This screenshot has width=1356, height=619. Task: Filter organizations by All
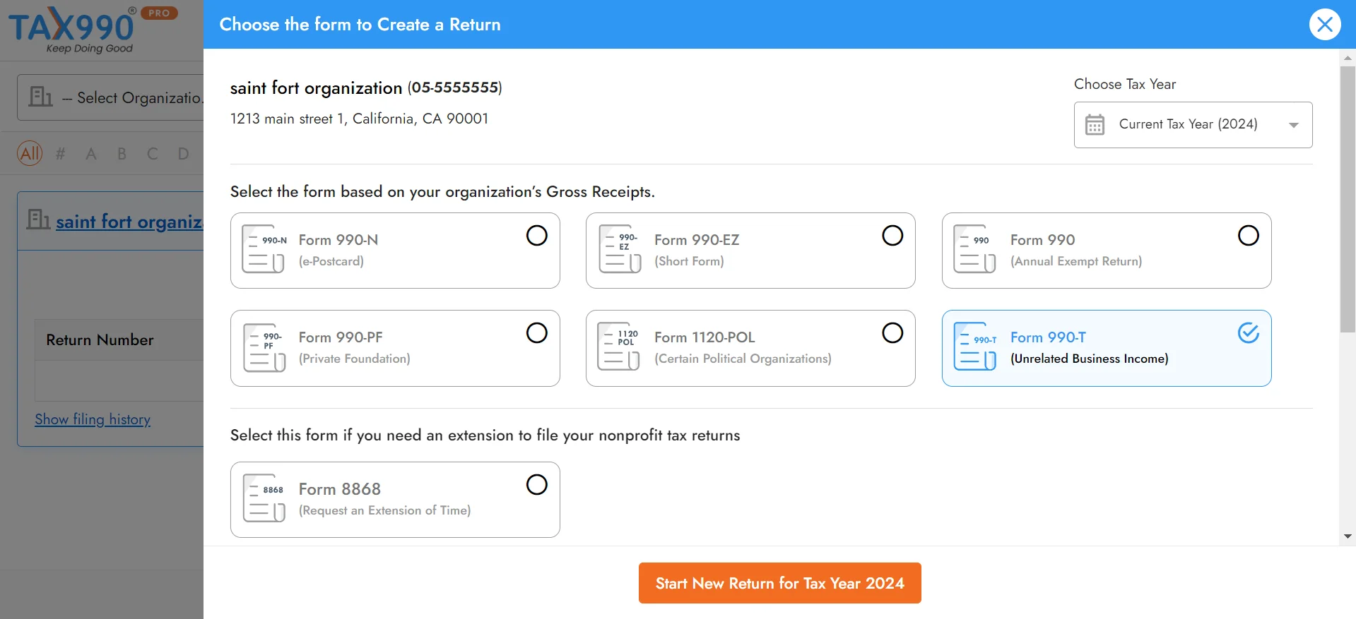30,153
